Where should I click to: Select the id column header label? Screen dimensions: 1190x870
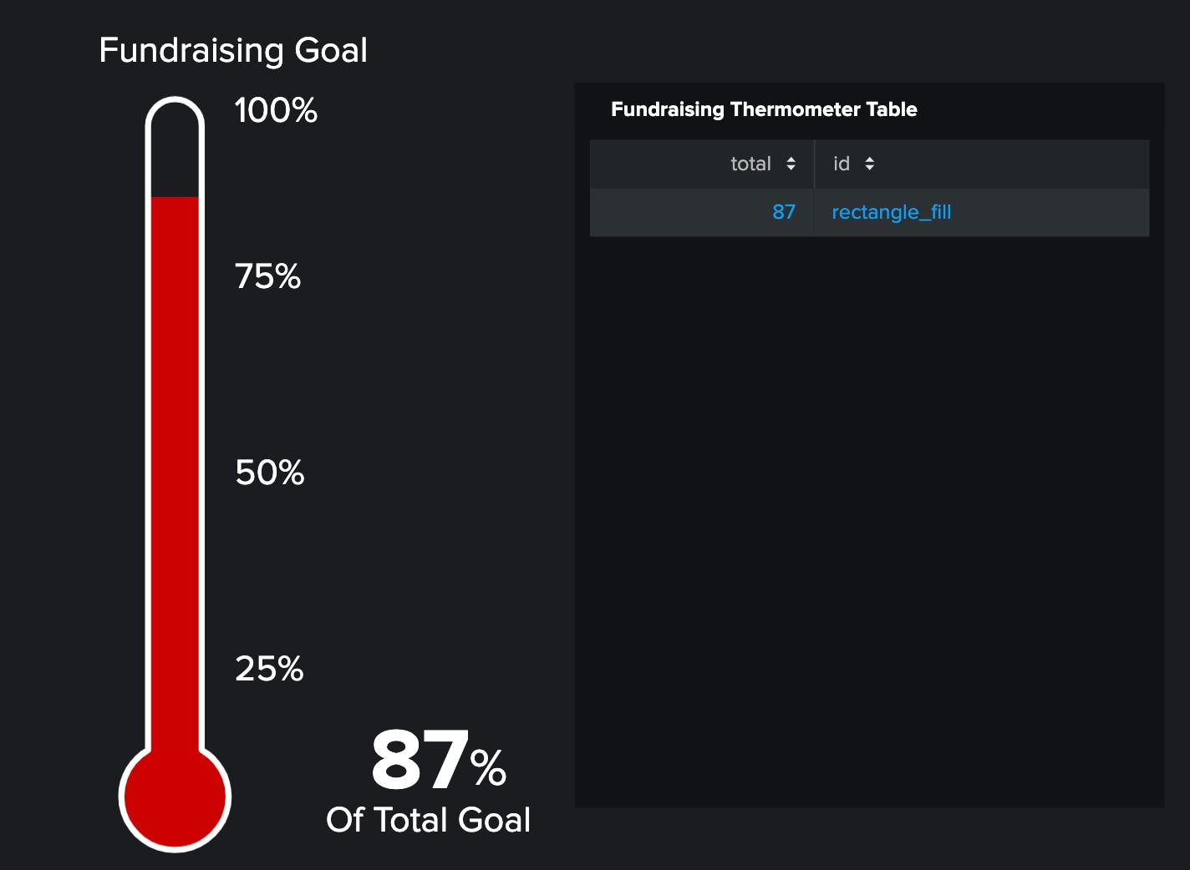[842, 164]
